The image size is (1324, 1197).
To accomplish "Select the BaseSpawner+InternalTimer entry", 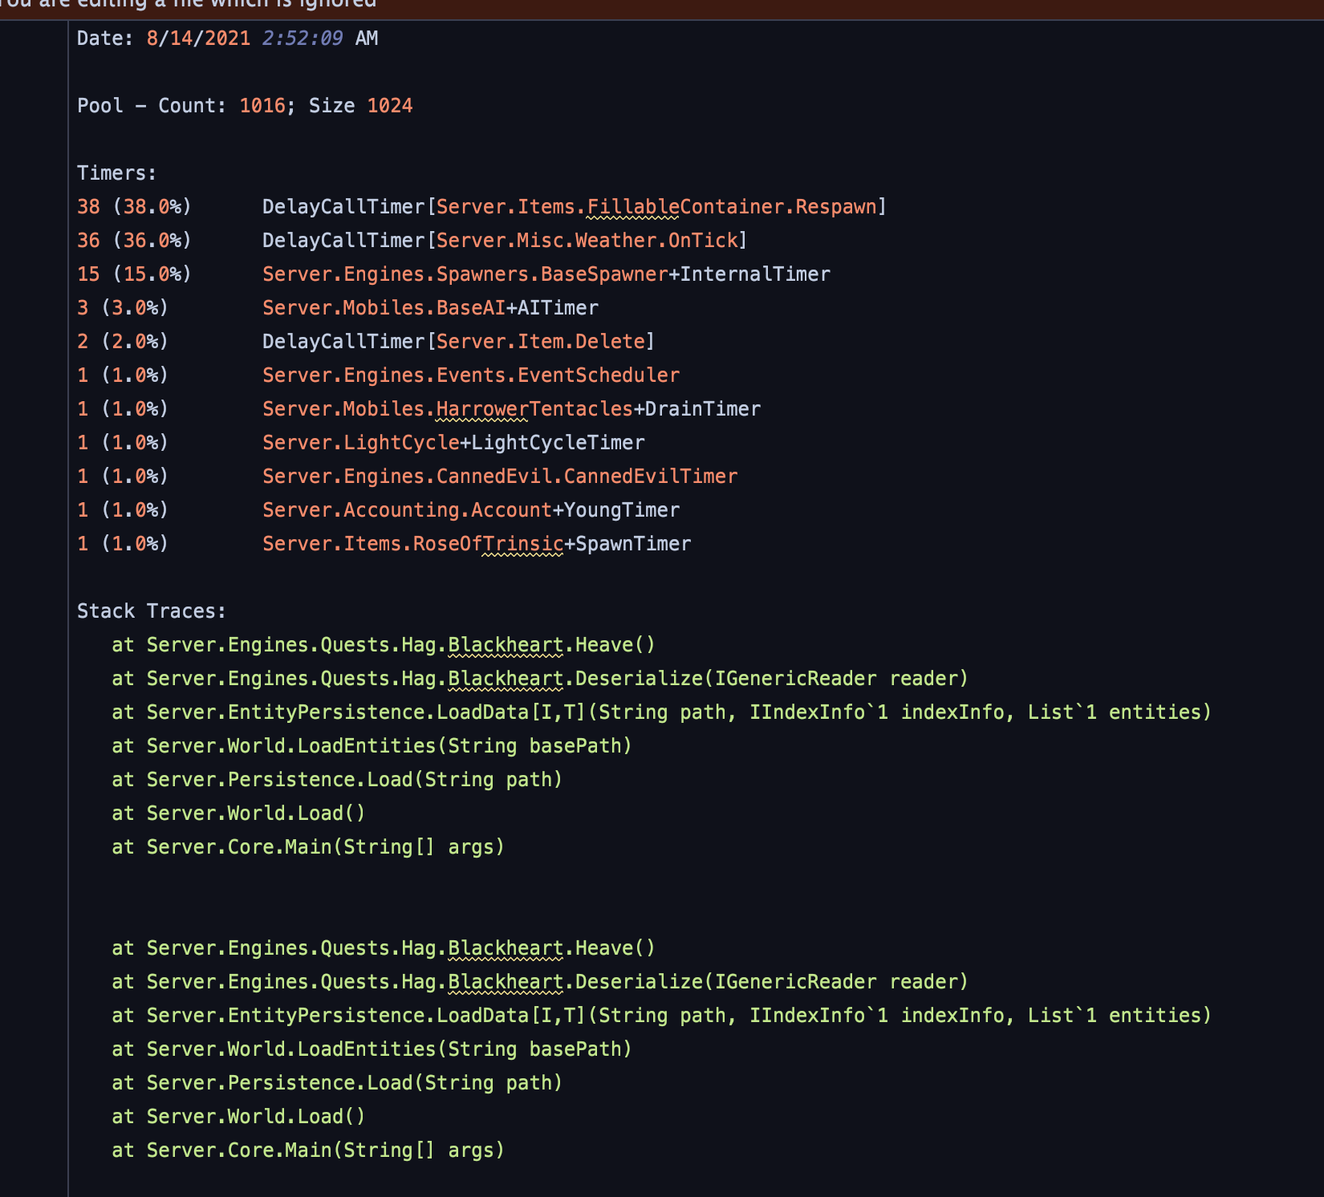I will [x=546, y=274].
